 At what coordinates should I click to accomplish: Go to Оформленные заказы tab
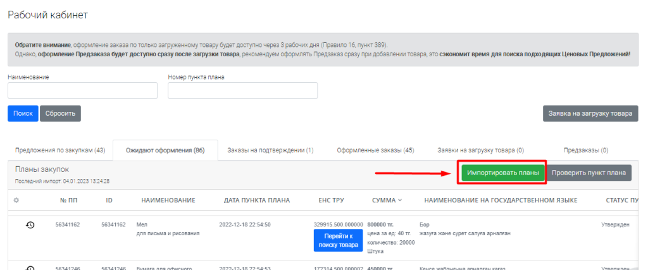(x=375, y=150)
